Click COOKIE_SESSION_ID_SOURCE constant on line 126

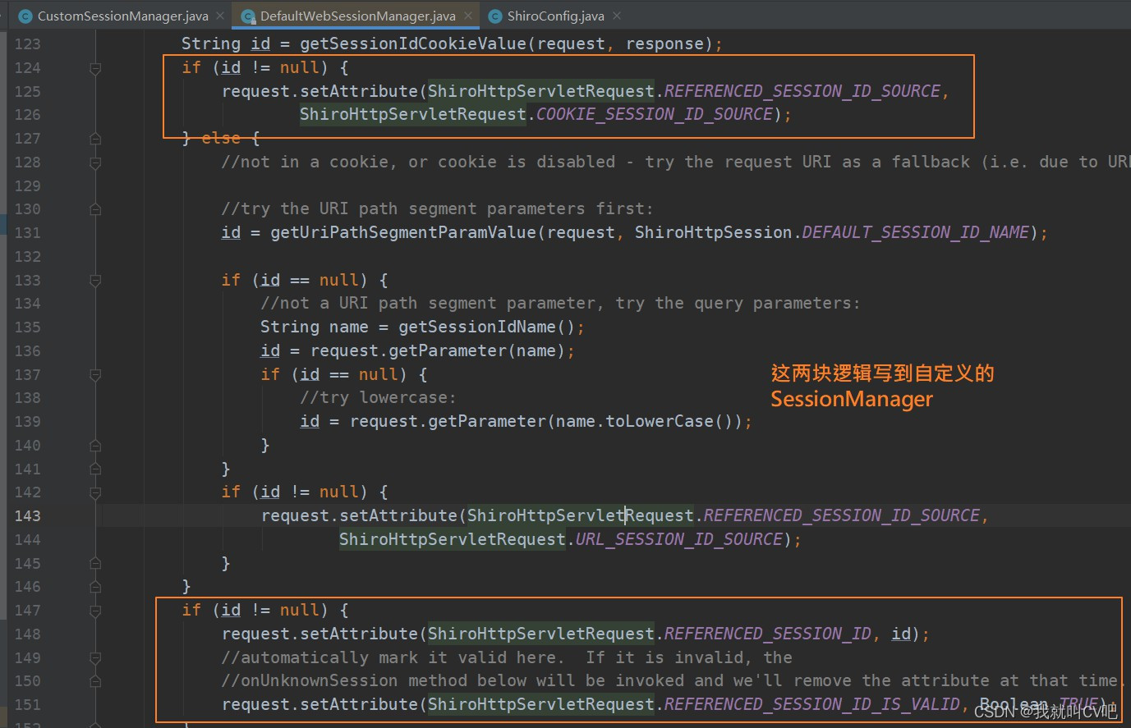tap(654, 115)
